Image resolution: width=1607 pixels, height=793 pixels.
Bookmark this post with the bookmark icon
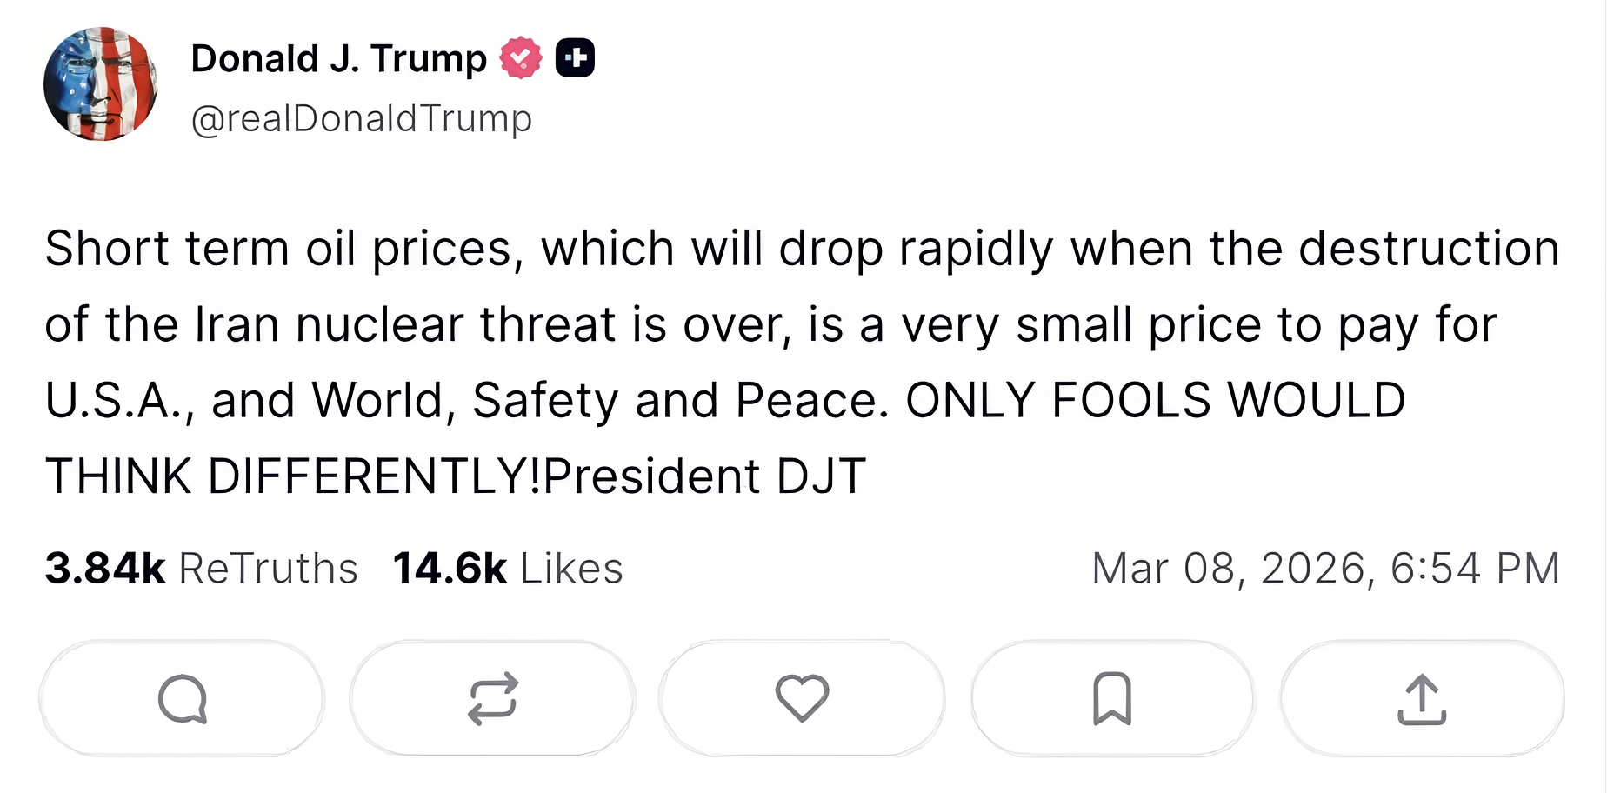(1111, 698)
